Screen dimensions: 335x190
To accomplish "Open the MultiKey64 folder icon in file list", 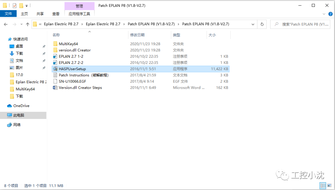I will tap(55, 44).
